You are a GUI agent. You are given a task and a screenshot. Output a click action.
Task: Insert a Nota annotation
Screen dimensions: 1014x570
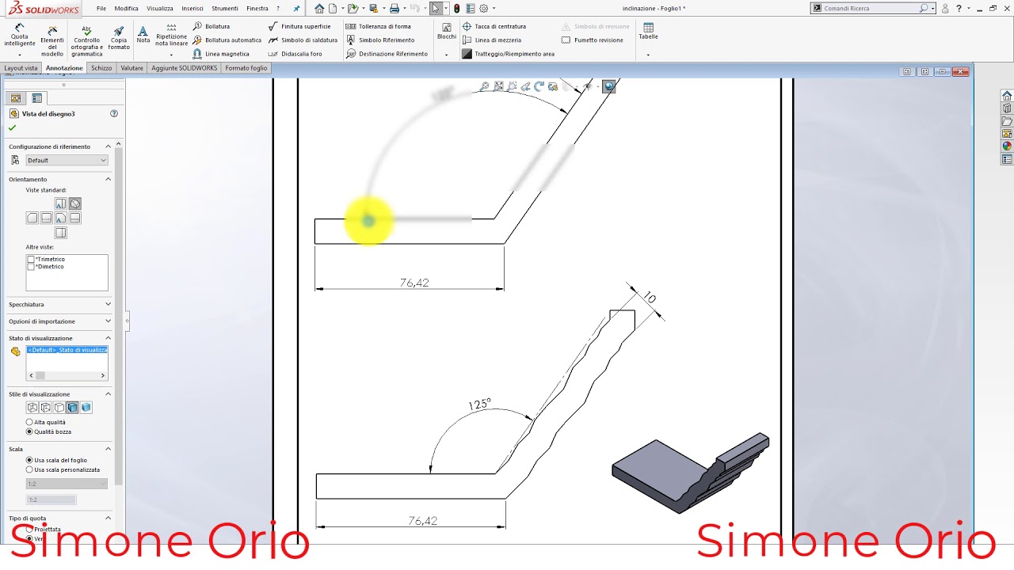pos(143,34)
